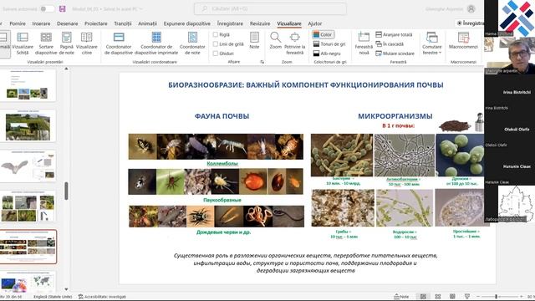Click scroll down arrow in slide panel
The height and width of the screenshot is (301, 535).
(66, 289)
